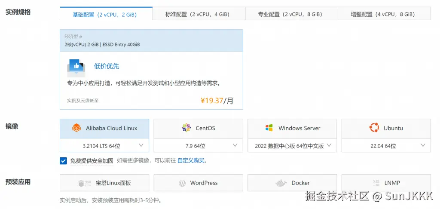The height and width of the screenshot is (209, 440).
Task: Click the thumbs-up 低价优先 icon
Action: pos(76,68)
